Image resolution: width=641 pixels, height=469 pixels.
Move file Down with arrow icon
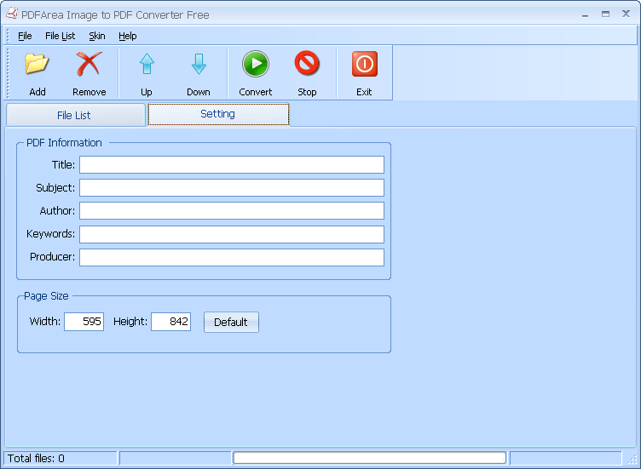pos(199,64)
